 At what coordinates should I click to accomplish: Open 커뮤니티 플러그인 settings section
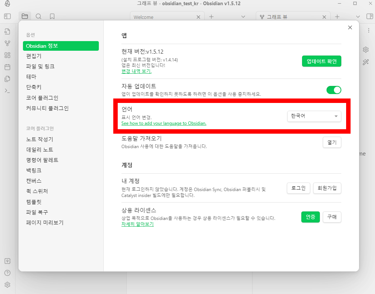(61, 108)
